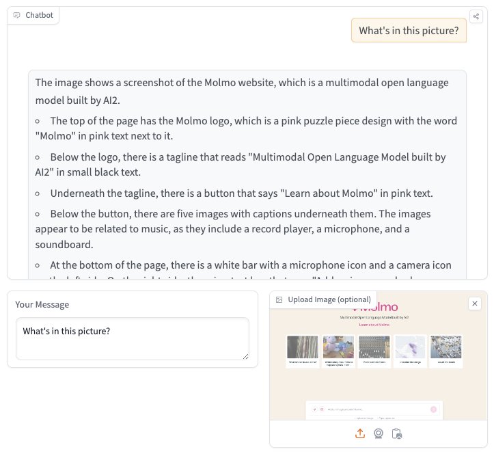Select the first striped thumbnail in preview

303,347
